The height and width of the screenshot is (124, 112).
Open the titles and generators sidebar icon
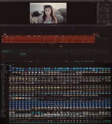coord(4,63)
